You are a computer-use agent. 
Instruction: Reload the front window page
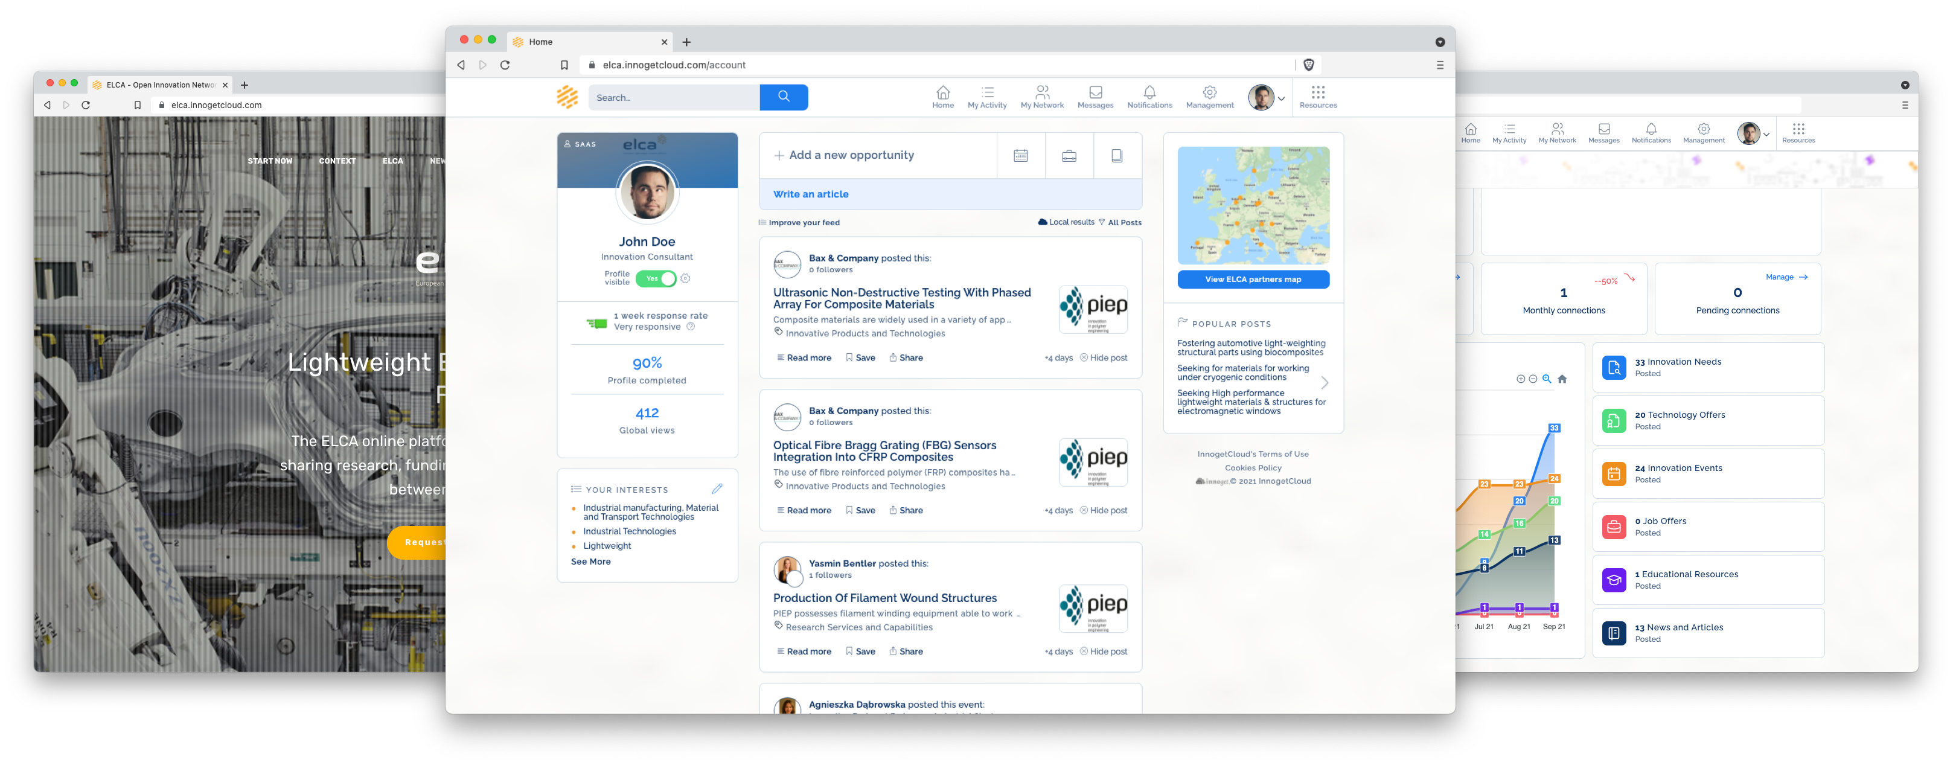[x=505, y=65]
